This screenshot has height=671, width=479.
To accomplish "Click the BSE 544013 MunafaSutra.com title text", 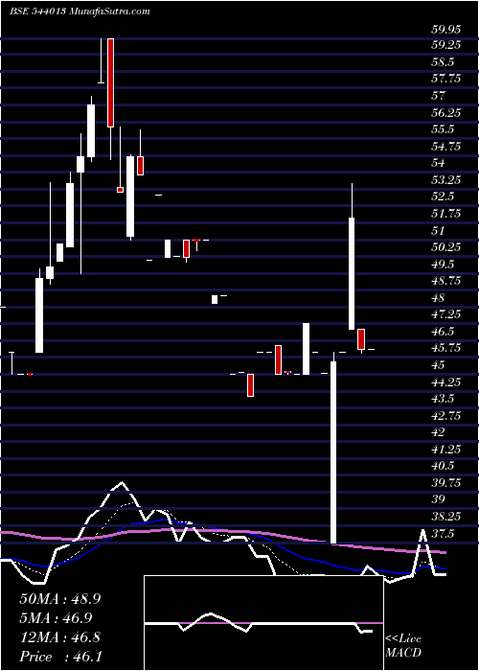I will click(80, 12).
